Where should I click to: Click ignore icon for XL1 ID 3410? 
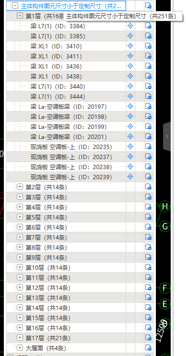pos(148,46)
